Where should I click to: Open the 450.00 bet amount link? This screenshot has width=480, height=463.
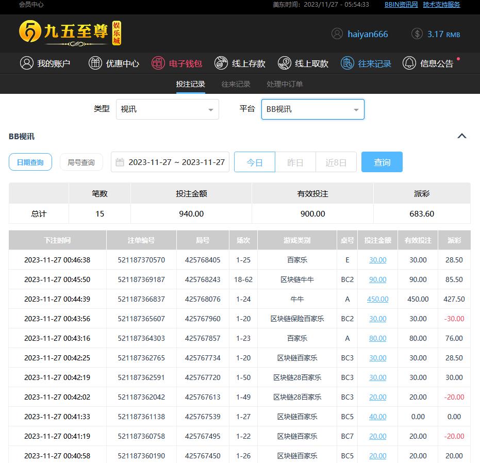[377, 299]
